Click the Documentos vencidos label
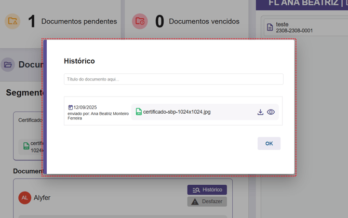Screen dimensions: 348x218 tap(204, 21)
